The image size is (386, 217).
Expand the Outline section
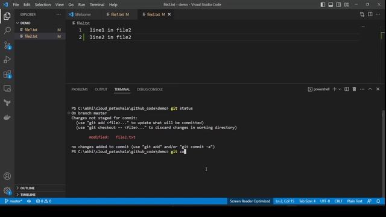point(40,188)
